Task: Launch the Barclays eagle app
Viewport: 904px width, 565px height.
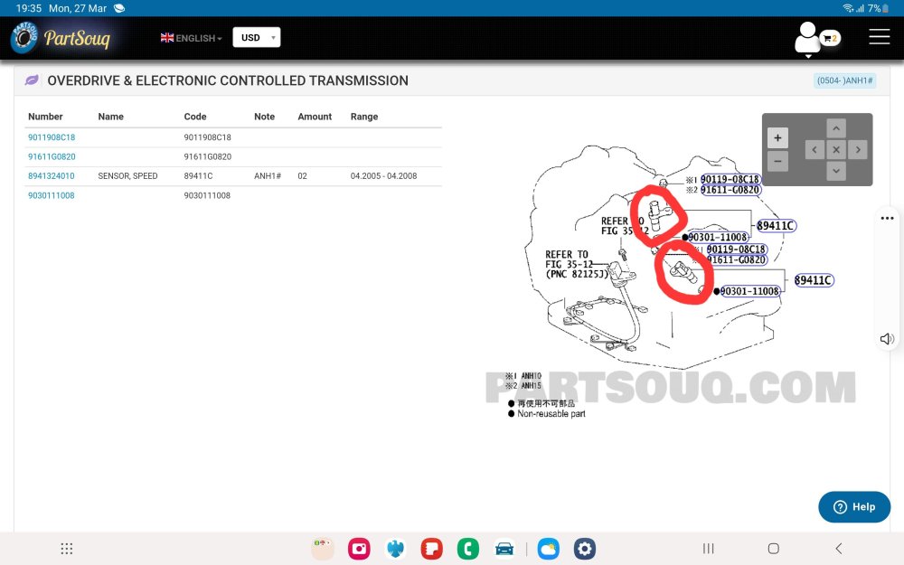Action: pyautogui.click(x=396, y=549)
